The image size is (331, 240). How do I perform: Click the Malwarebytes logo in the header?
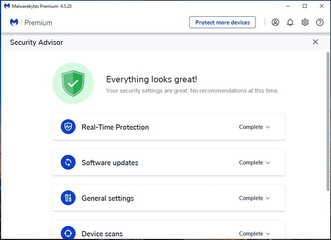14,22
